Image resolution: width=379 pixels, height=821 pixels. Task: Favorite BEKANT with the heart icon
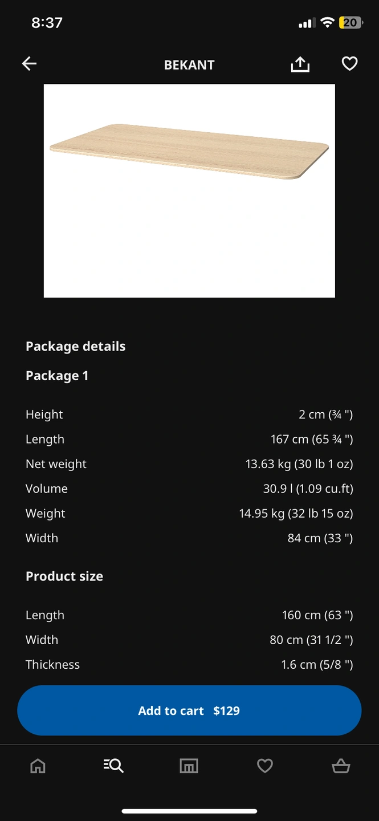[349, 64]
